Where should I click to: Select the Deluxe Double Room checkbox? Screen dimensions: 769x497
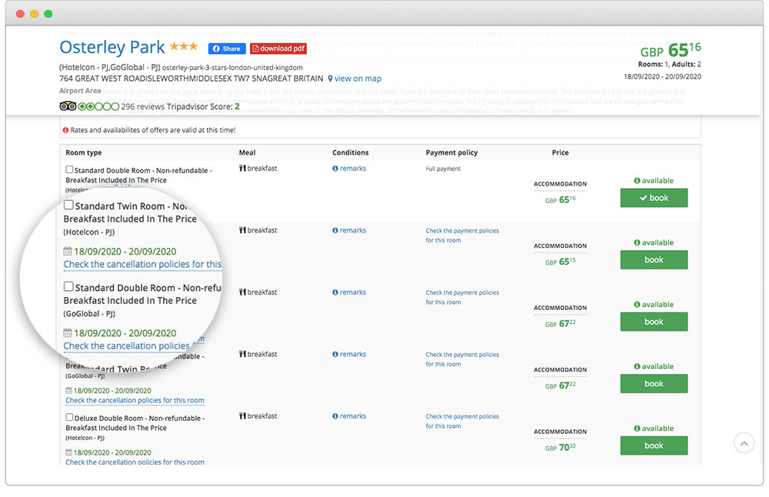[x=70, y=418]
